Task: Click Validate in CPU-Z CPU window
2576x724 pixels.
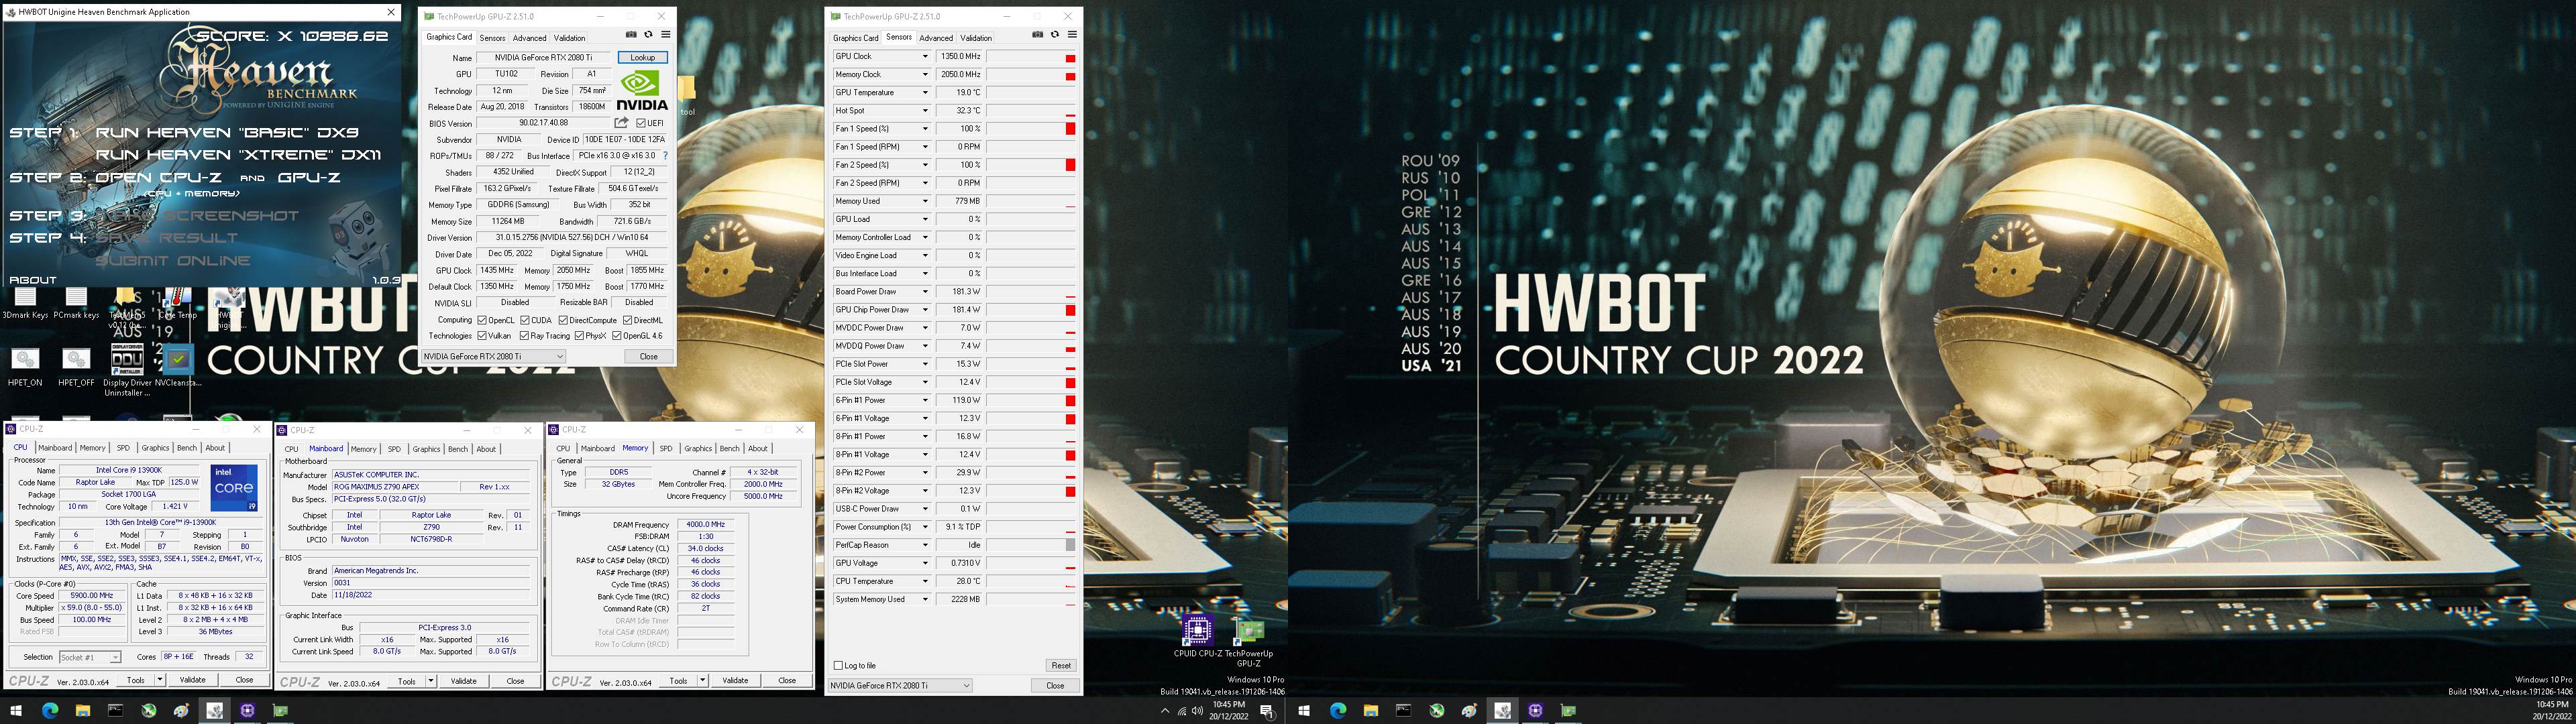Action: tap(192, 680)
